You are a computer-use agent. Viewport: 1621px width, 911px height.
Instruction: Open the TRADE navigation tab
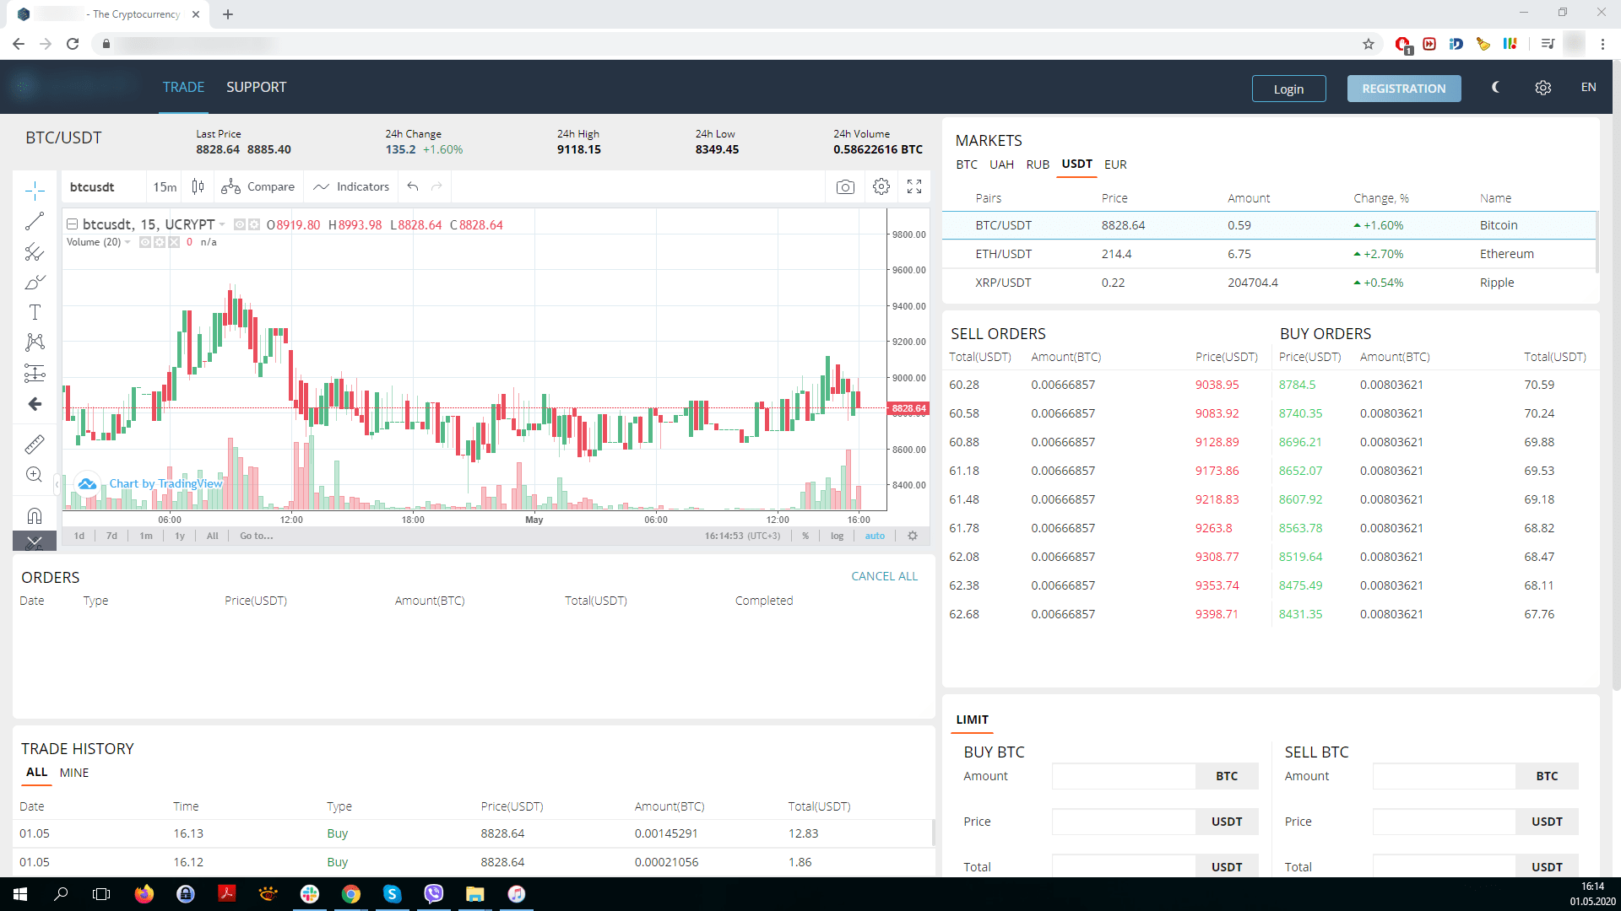pos(183,88)
